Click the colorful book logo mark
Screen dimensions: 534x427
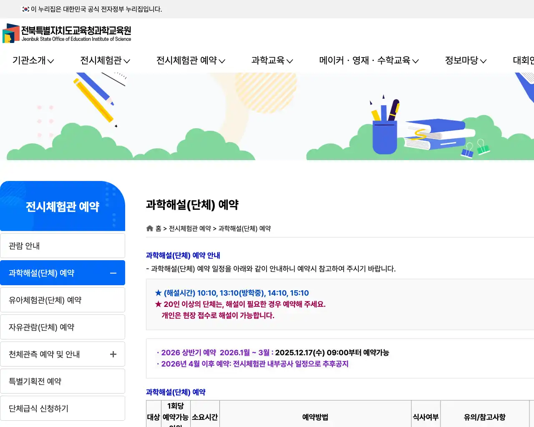(x=11, y=33)
